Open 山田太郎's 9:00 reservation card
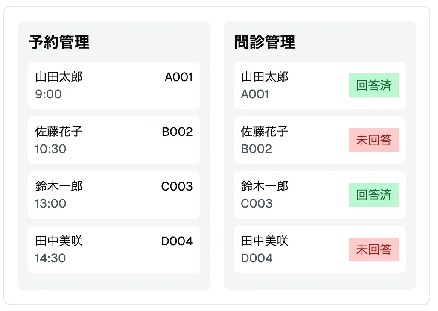The width and height of the screenshot is (438, 311). click(x=114, y=85)
